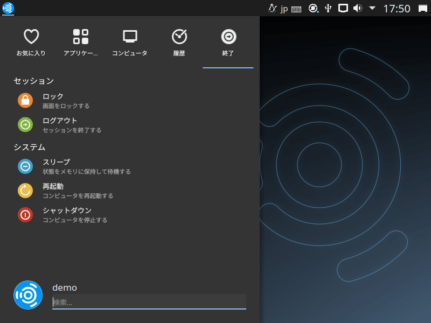Switch to the アプリケー... applications tab
The width and height of the screenshot is (431, 323).
tap(80, 43)
